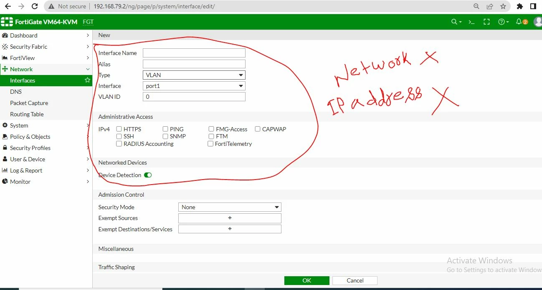This screenshot has height=290, width=542.
Task: Click the Dashboard gauge icon
Action: (x=5, y=35)
